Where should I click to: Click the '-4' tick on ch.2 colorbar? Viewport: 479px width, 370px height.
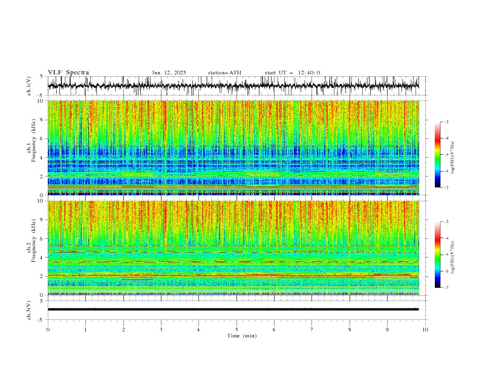tap(446, 238)
